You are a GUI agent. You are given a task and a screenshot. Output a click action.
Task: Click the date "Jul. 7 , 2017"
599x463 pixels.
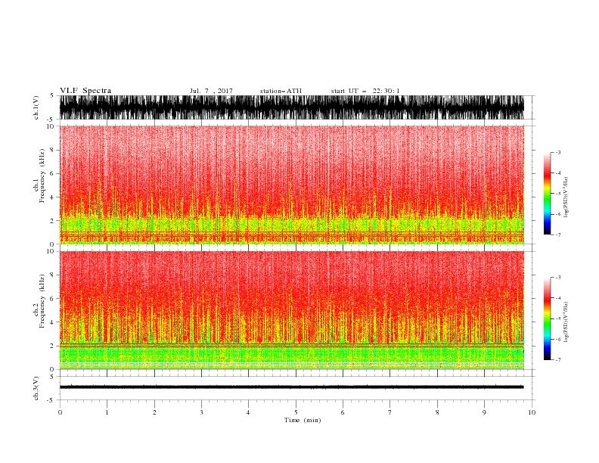click(x=211, y=91)
